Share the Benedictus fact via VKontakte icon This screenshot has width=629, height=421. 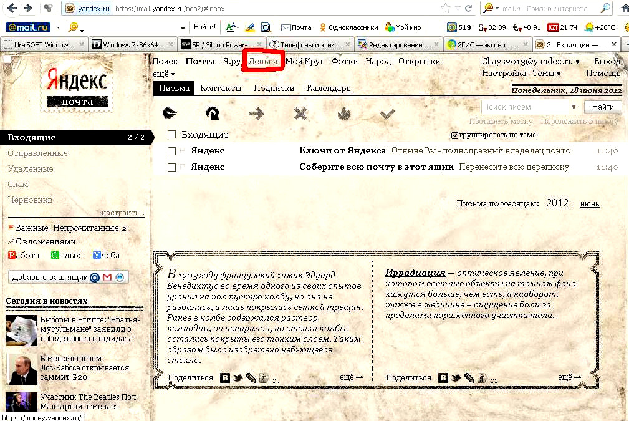click(225, 378)
